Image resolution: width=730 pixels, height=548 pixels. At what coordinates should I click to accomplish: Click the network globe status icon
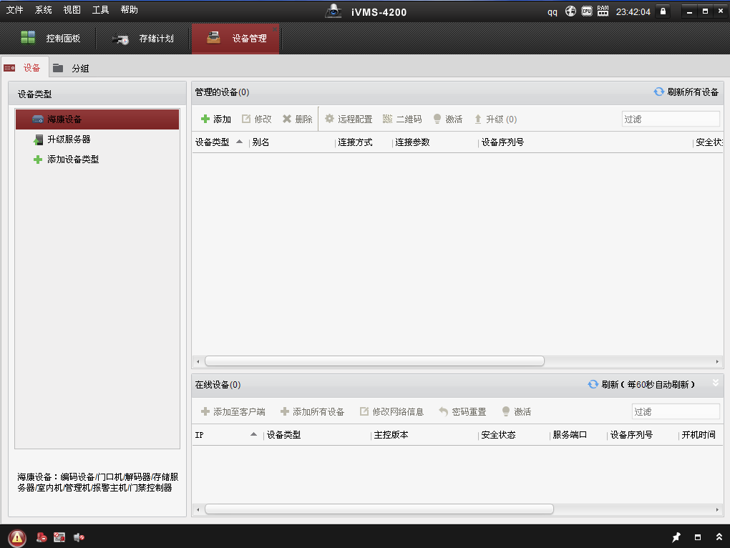pos(571,11)
